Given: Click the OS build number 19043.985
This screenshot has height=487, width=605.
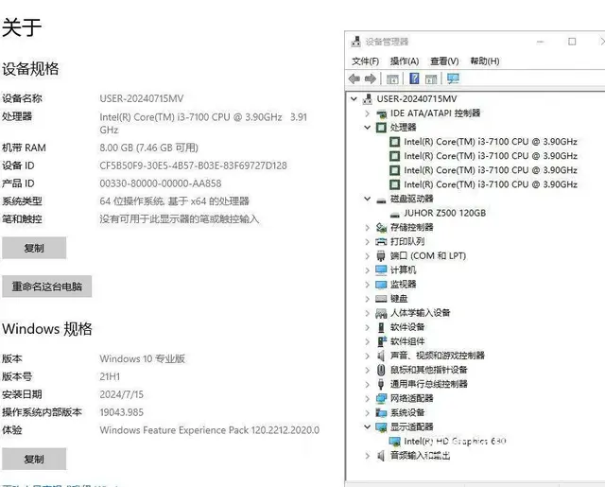Looking at the screenshot, I should (122, 412).
